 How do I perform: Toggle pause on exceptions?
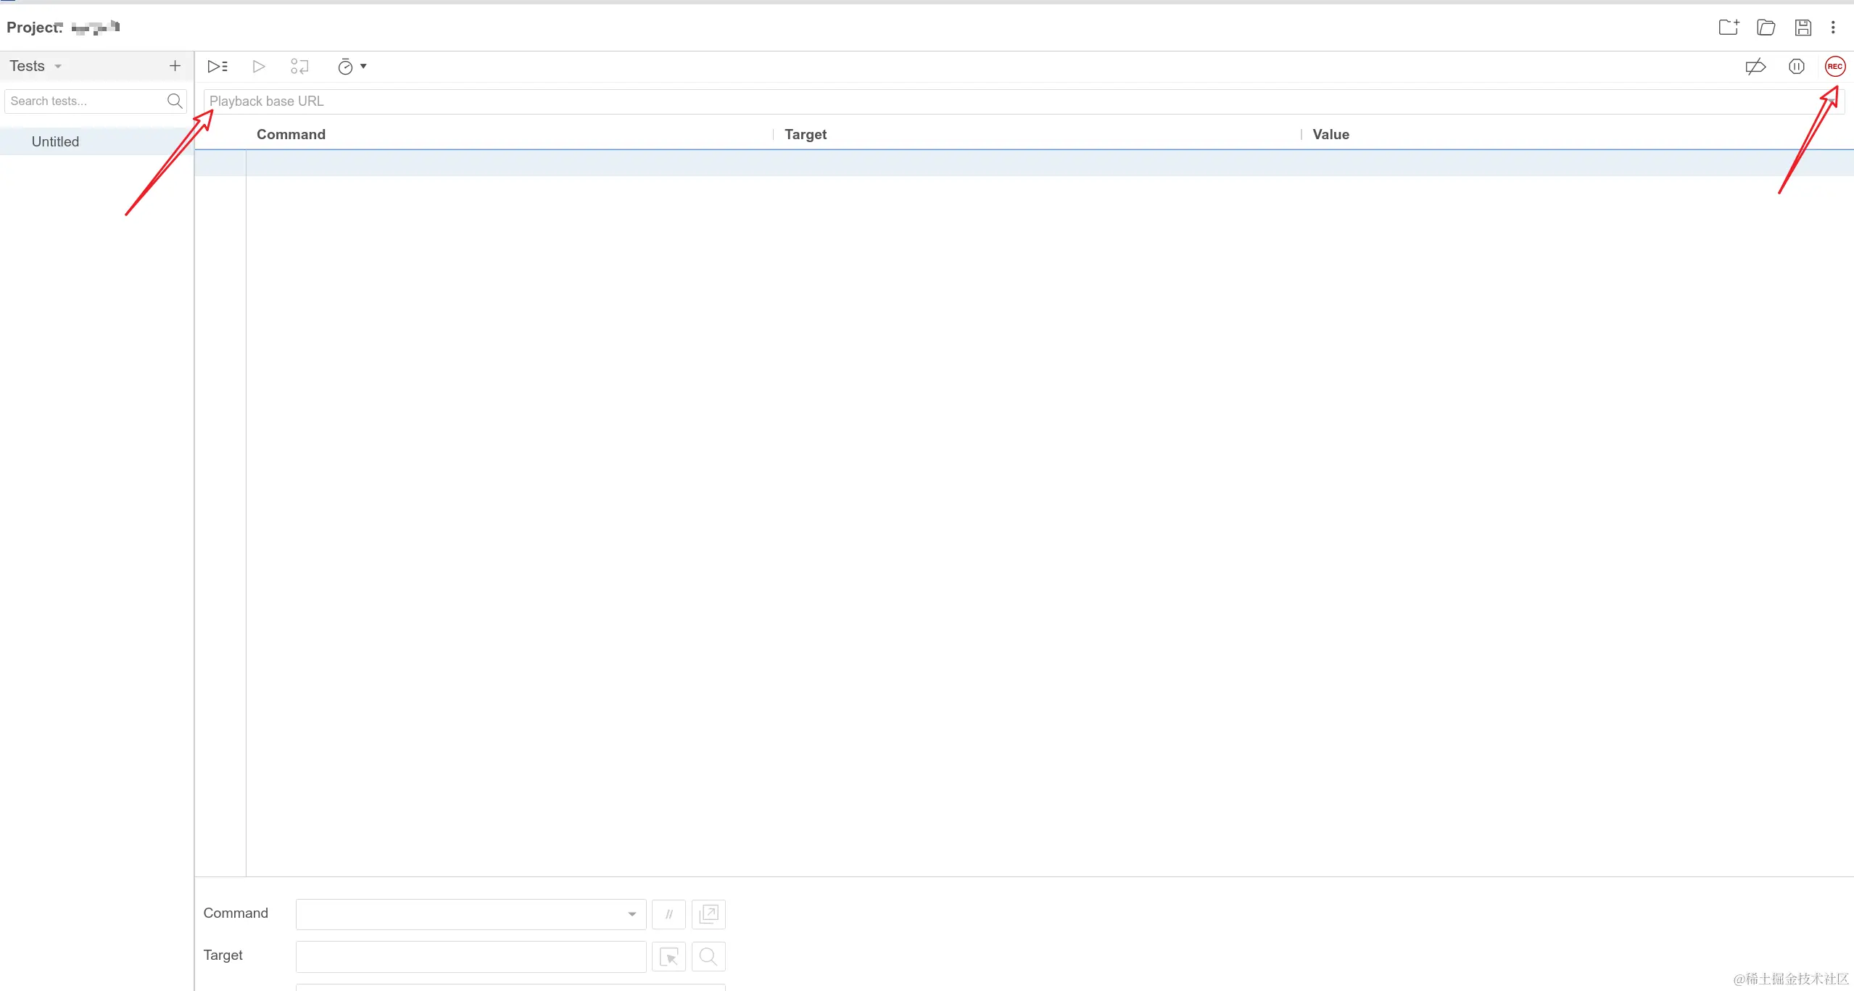click(x=1796, y=67)
